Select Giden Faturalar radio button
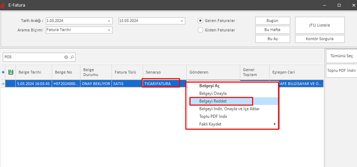The image size is (357, 167). coord(200,30)
